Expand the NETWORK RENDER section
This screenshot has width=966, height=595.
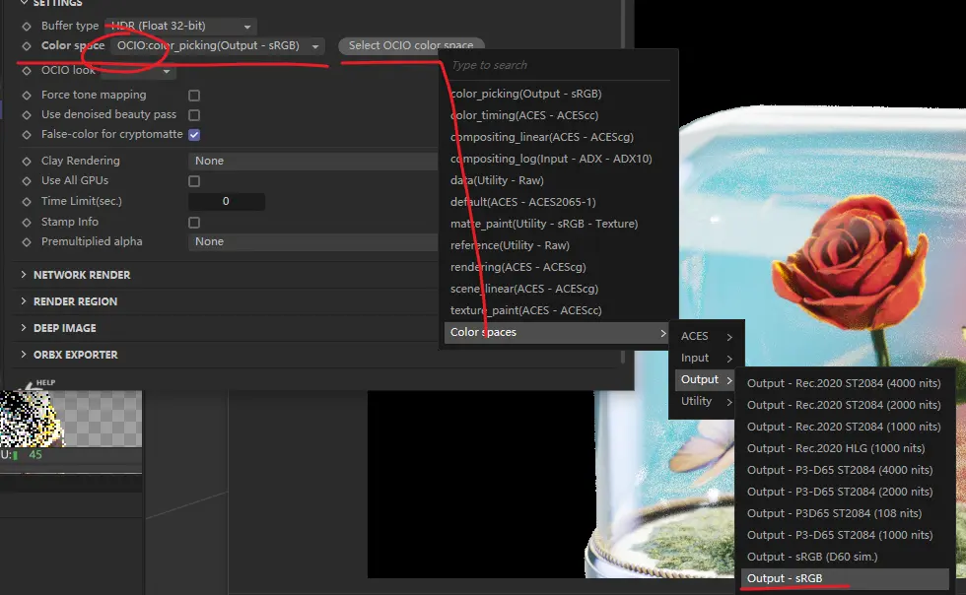(x=81, y=275)
